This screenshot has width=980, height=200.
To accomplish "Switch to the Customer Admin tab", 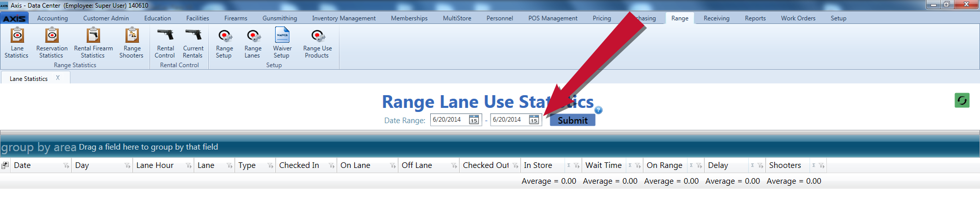I will [106, 18].
